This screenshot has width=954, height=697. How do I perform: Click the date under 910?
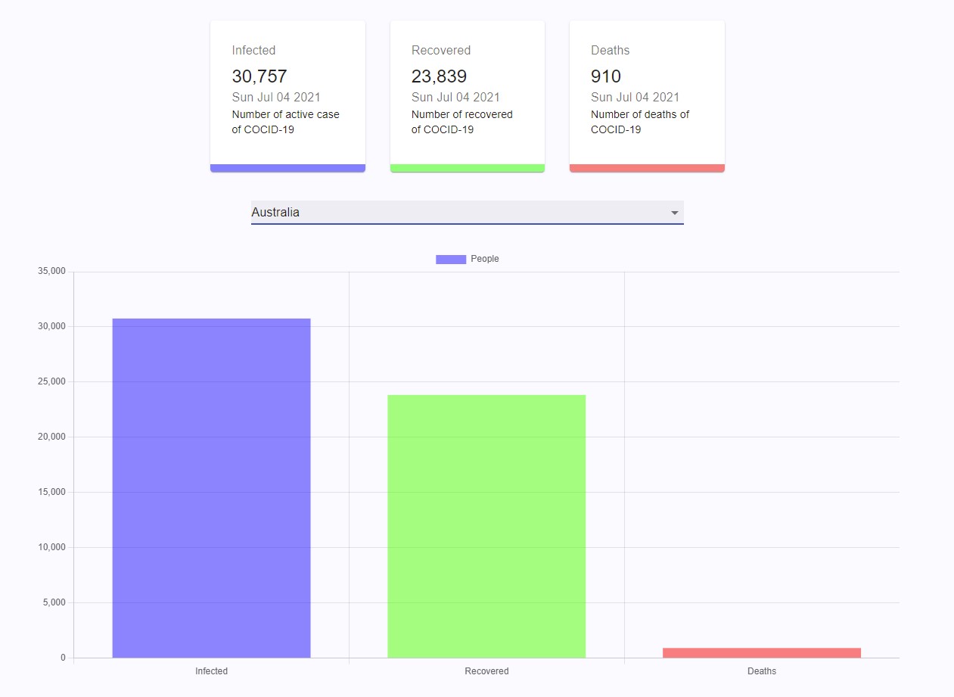tap(635, 98)
